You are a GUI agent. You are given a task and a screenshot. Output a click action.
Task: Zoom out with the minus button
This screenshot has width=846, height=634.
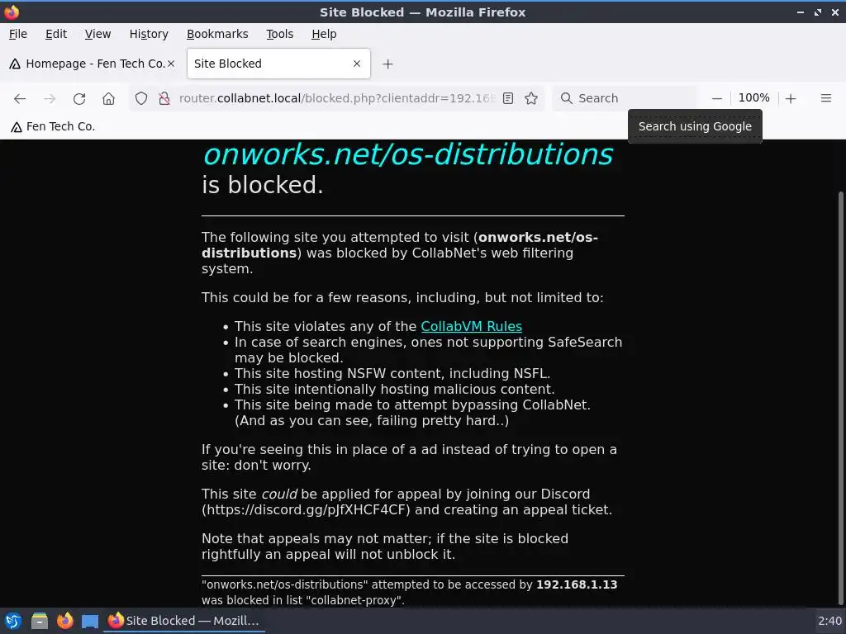point(716,99)
